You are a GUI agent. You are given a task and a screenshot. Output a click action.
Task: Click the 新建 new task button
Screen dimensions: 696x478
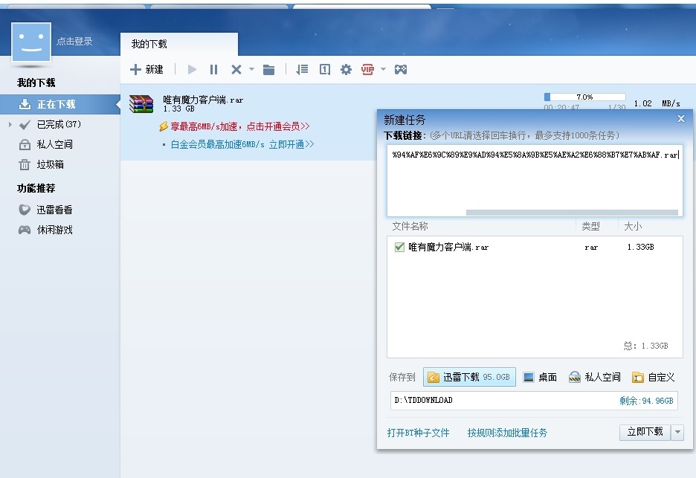[146, 69]
